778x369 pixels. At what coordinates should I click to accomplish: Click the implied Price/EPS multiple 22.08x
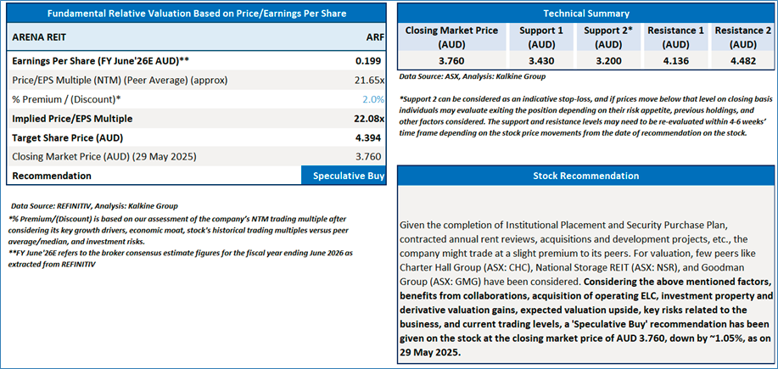coord(370,119)
